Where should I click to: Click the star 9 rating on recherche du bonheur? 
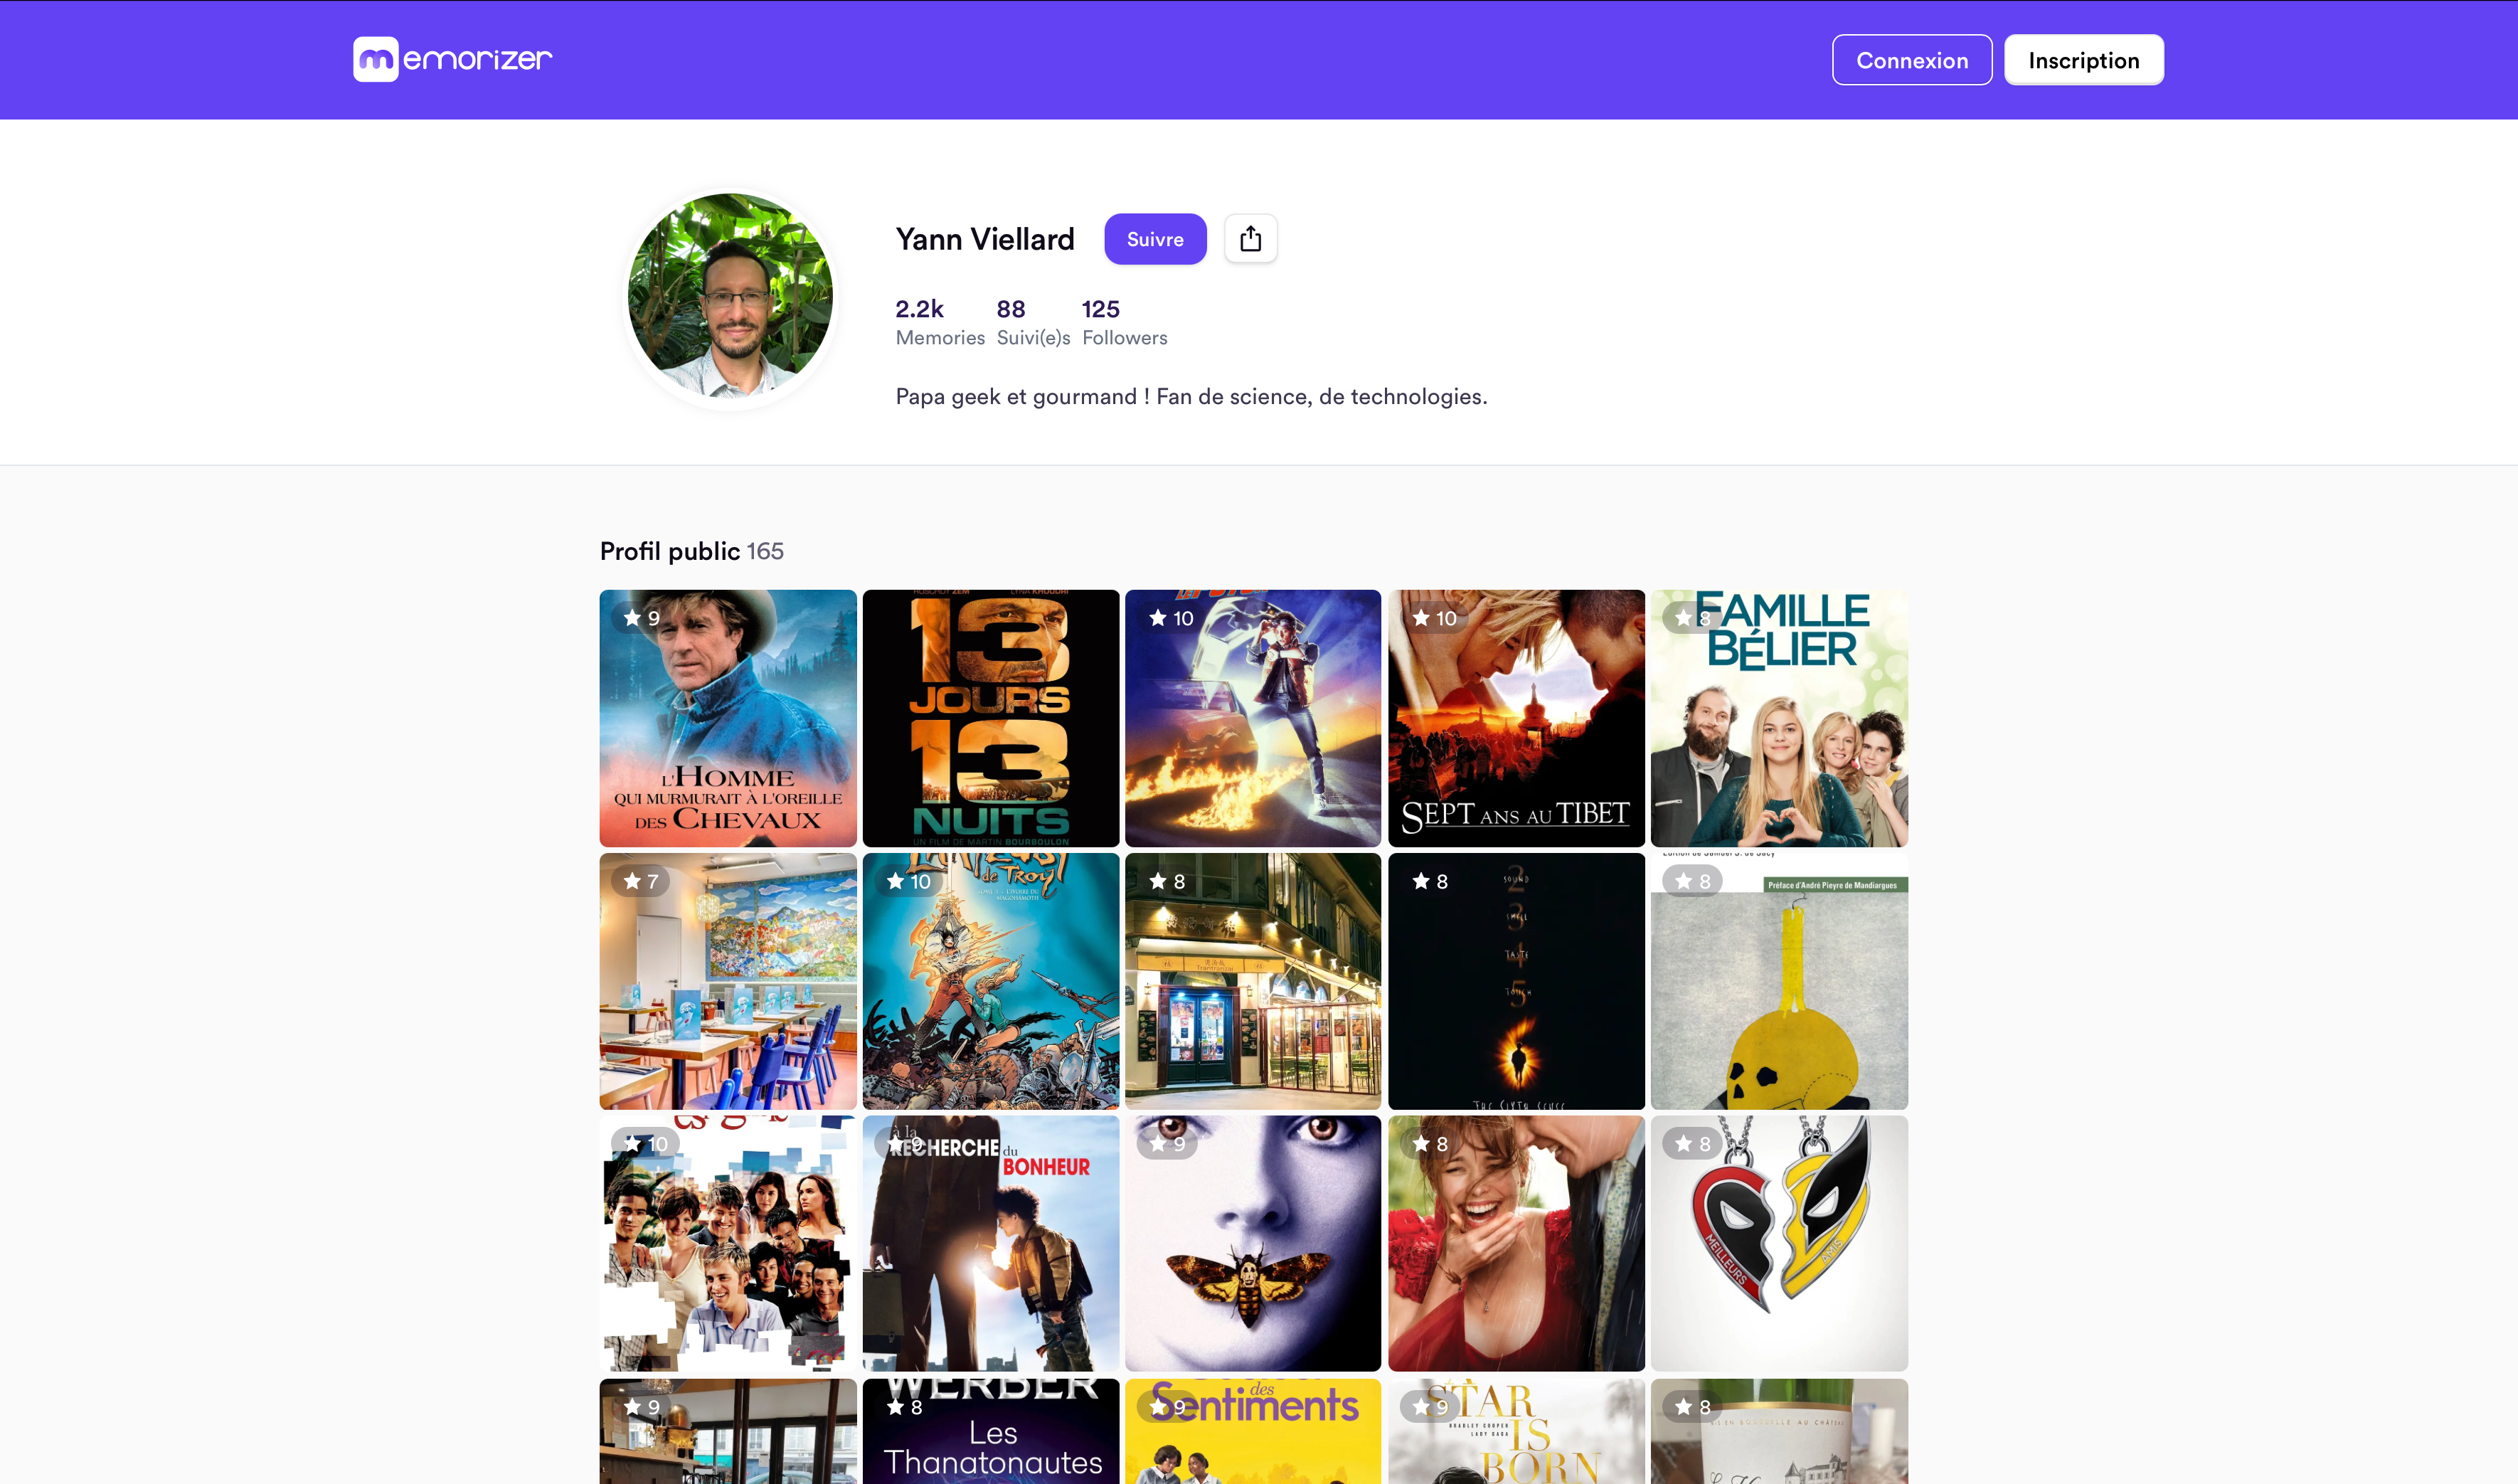tap(903, 1144)
